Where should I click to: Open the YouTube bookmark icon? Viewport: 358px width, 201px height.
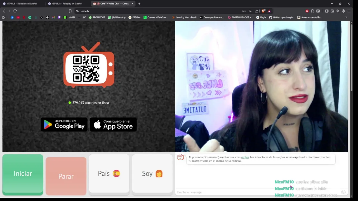pos(18,17)
